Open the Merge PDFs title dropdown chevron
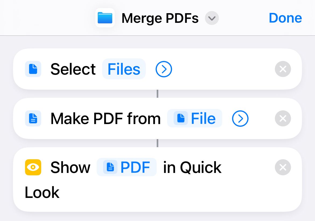Screen dimensions: 315x221 212,18
